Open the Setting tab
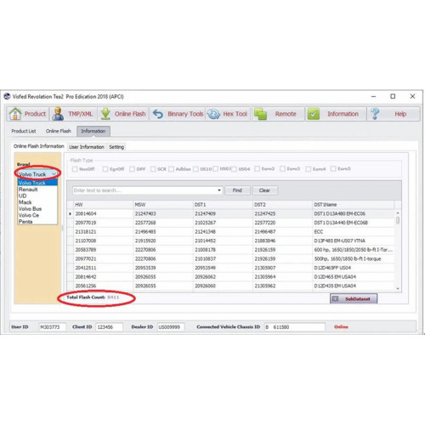Viewport: 425px width, 425px height. coord(116,147)
